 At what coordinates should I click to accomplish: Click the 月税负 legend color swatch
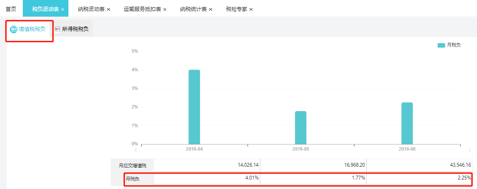[x=441, y=45]
